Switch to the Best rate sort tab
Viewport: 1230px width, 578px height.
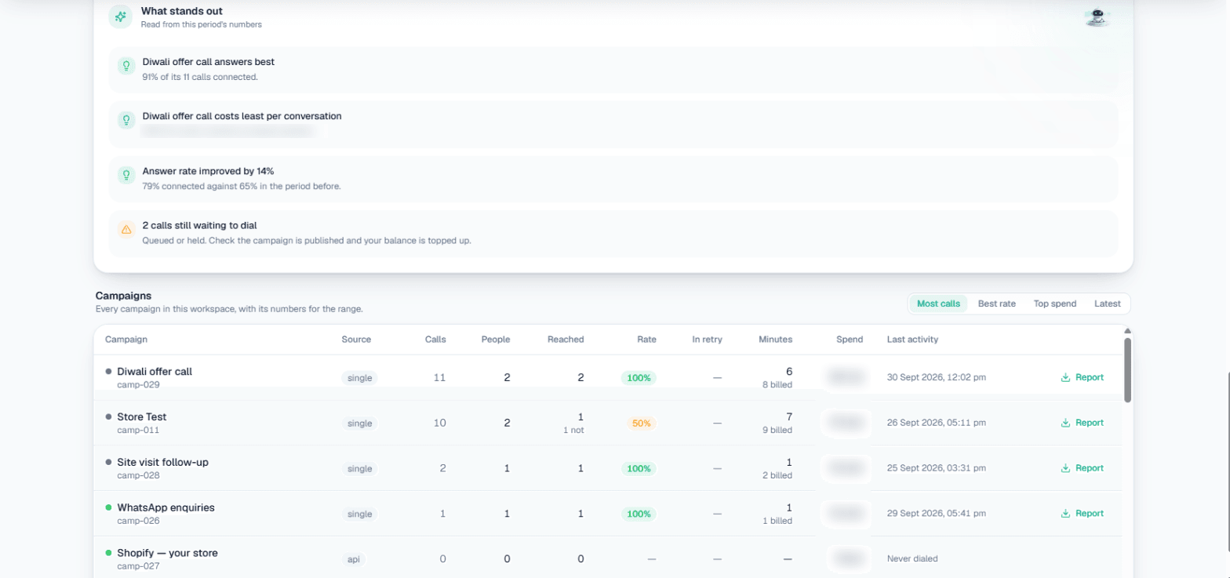coord(997,304)
